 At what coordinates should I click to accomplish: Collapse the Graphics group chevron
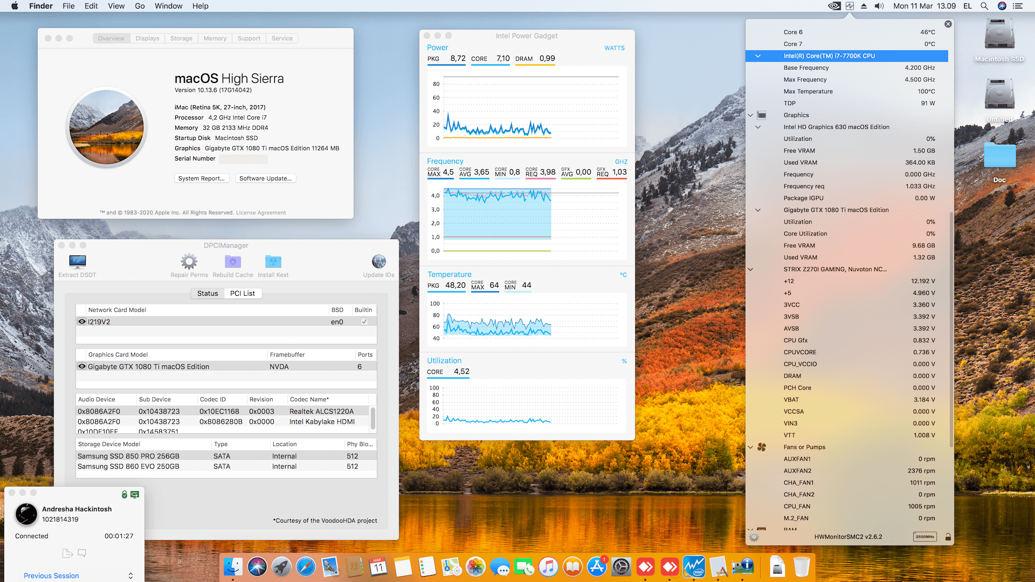[750, 115]
